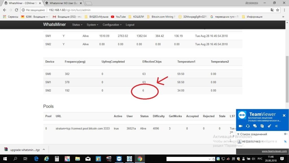The width and height of the screenshot is (289, 163).
Task: Launch Microsoft Edge from taskbar
Action: tap(36, 159)
